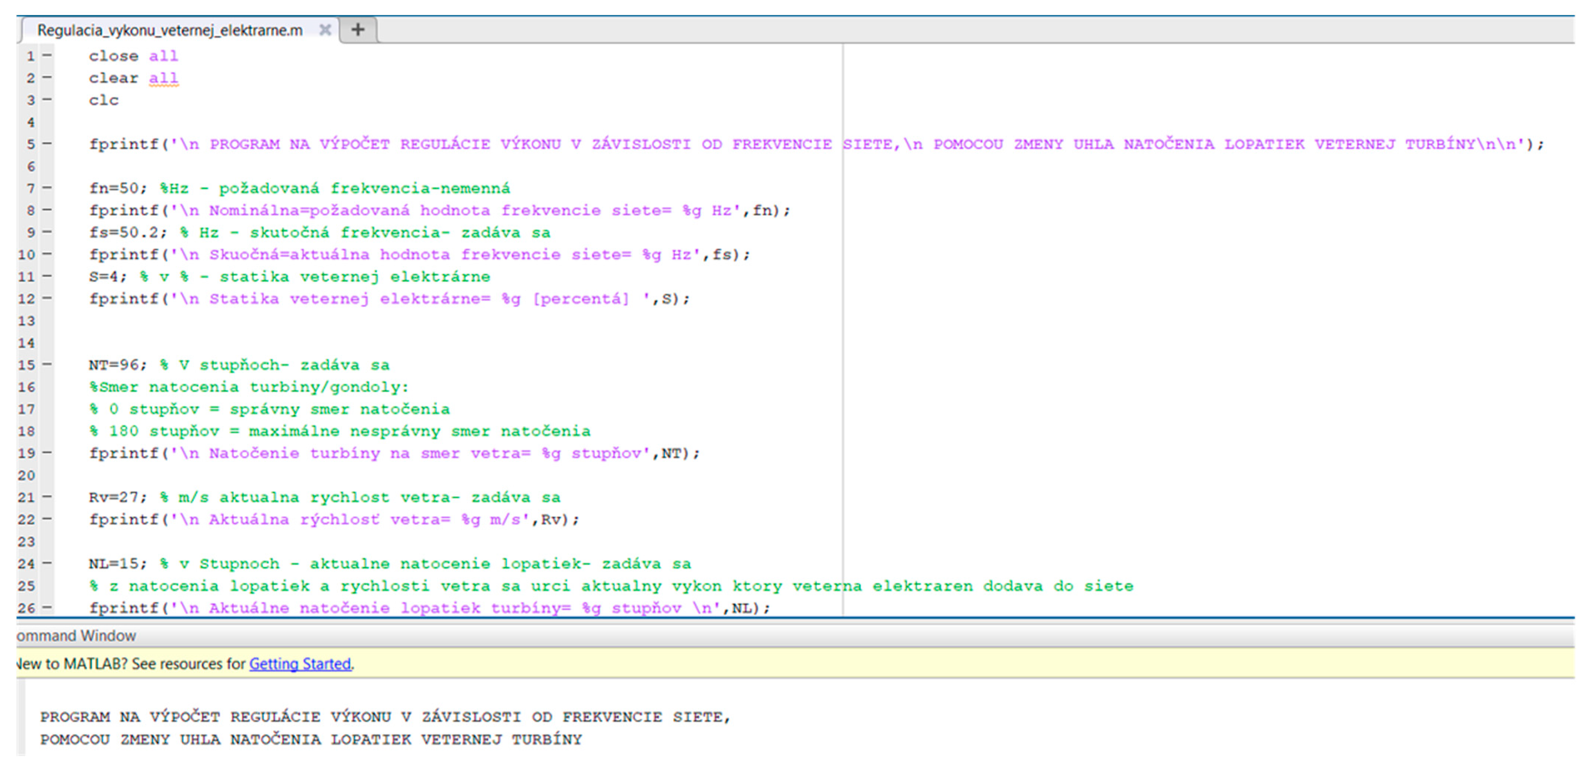Toggle breakpoint beside fn=50 line 7
The height and width of the screenshot is (767, 1593).
[47, 188]
